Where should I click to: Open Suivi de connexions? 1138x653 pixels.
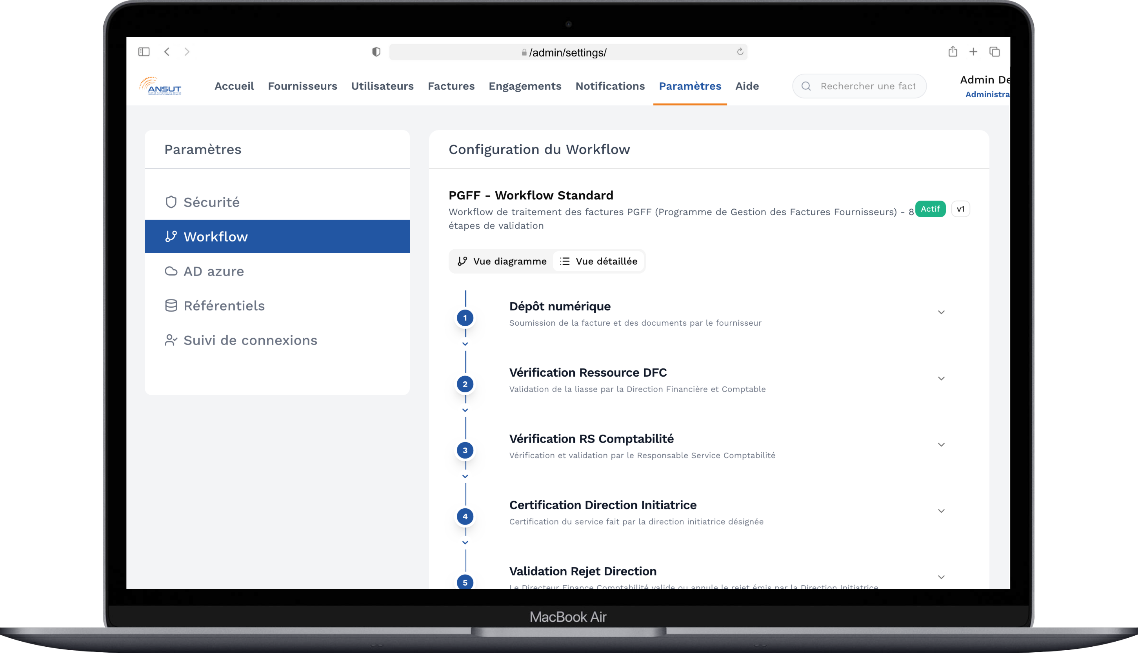click(277, 340)
